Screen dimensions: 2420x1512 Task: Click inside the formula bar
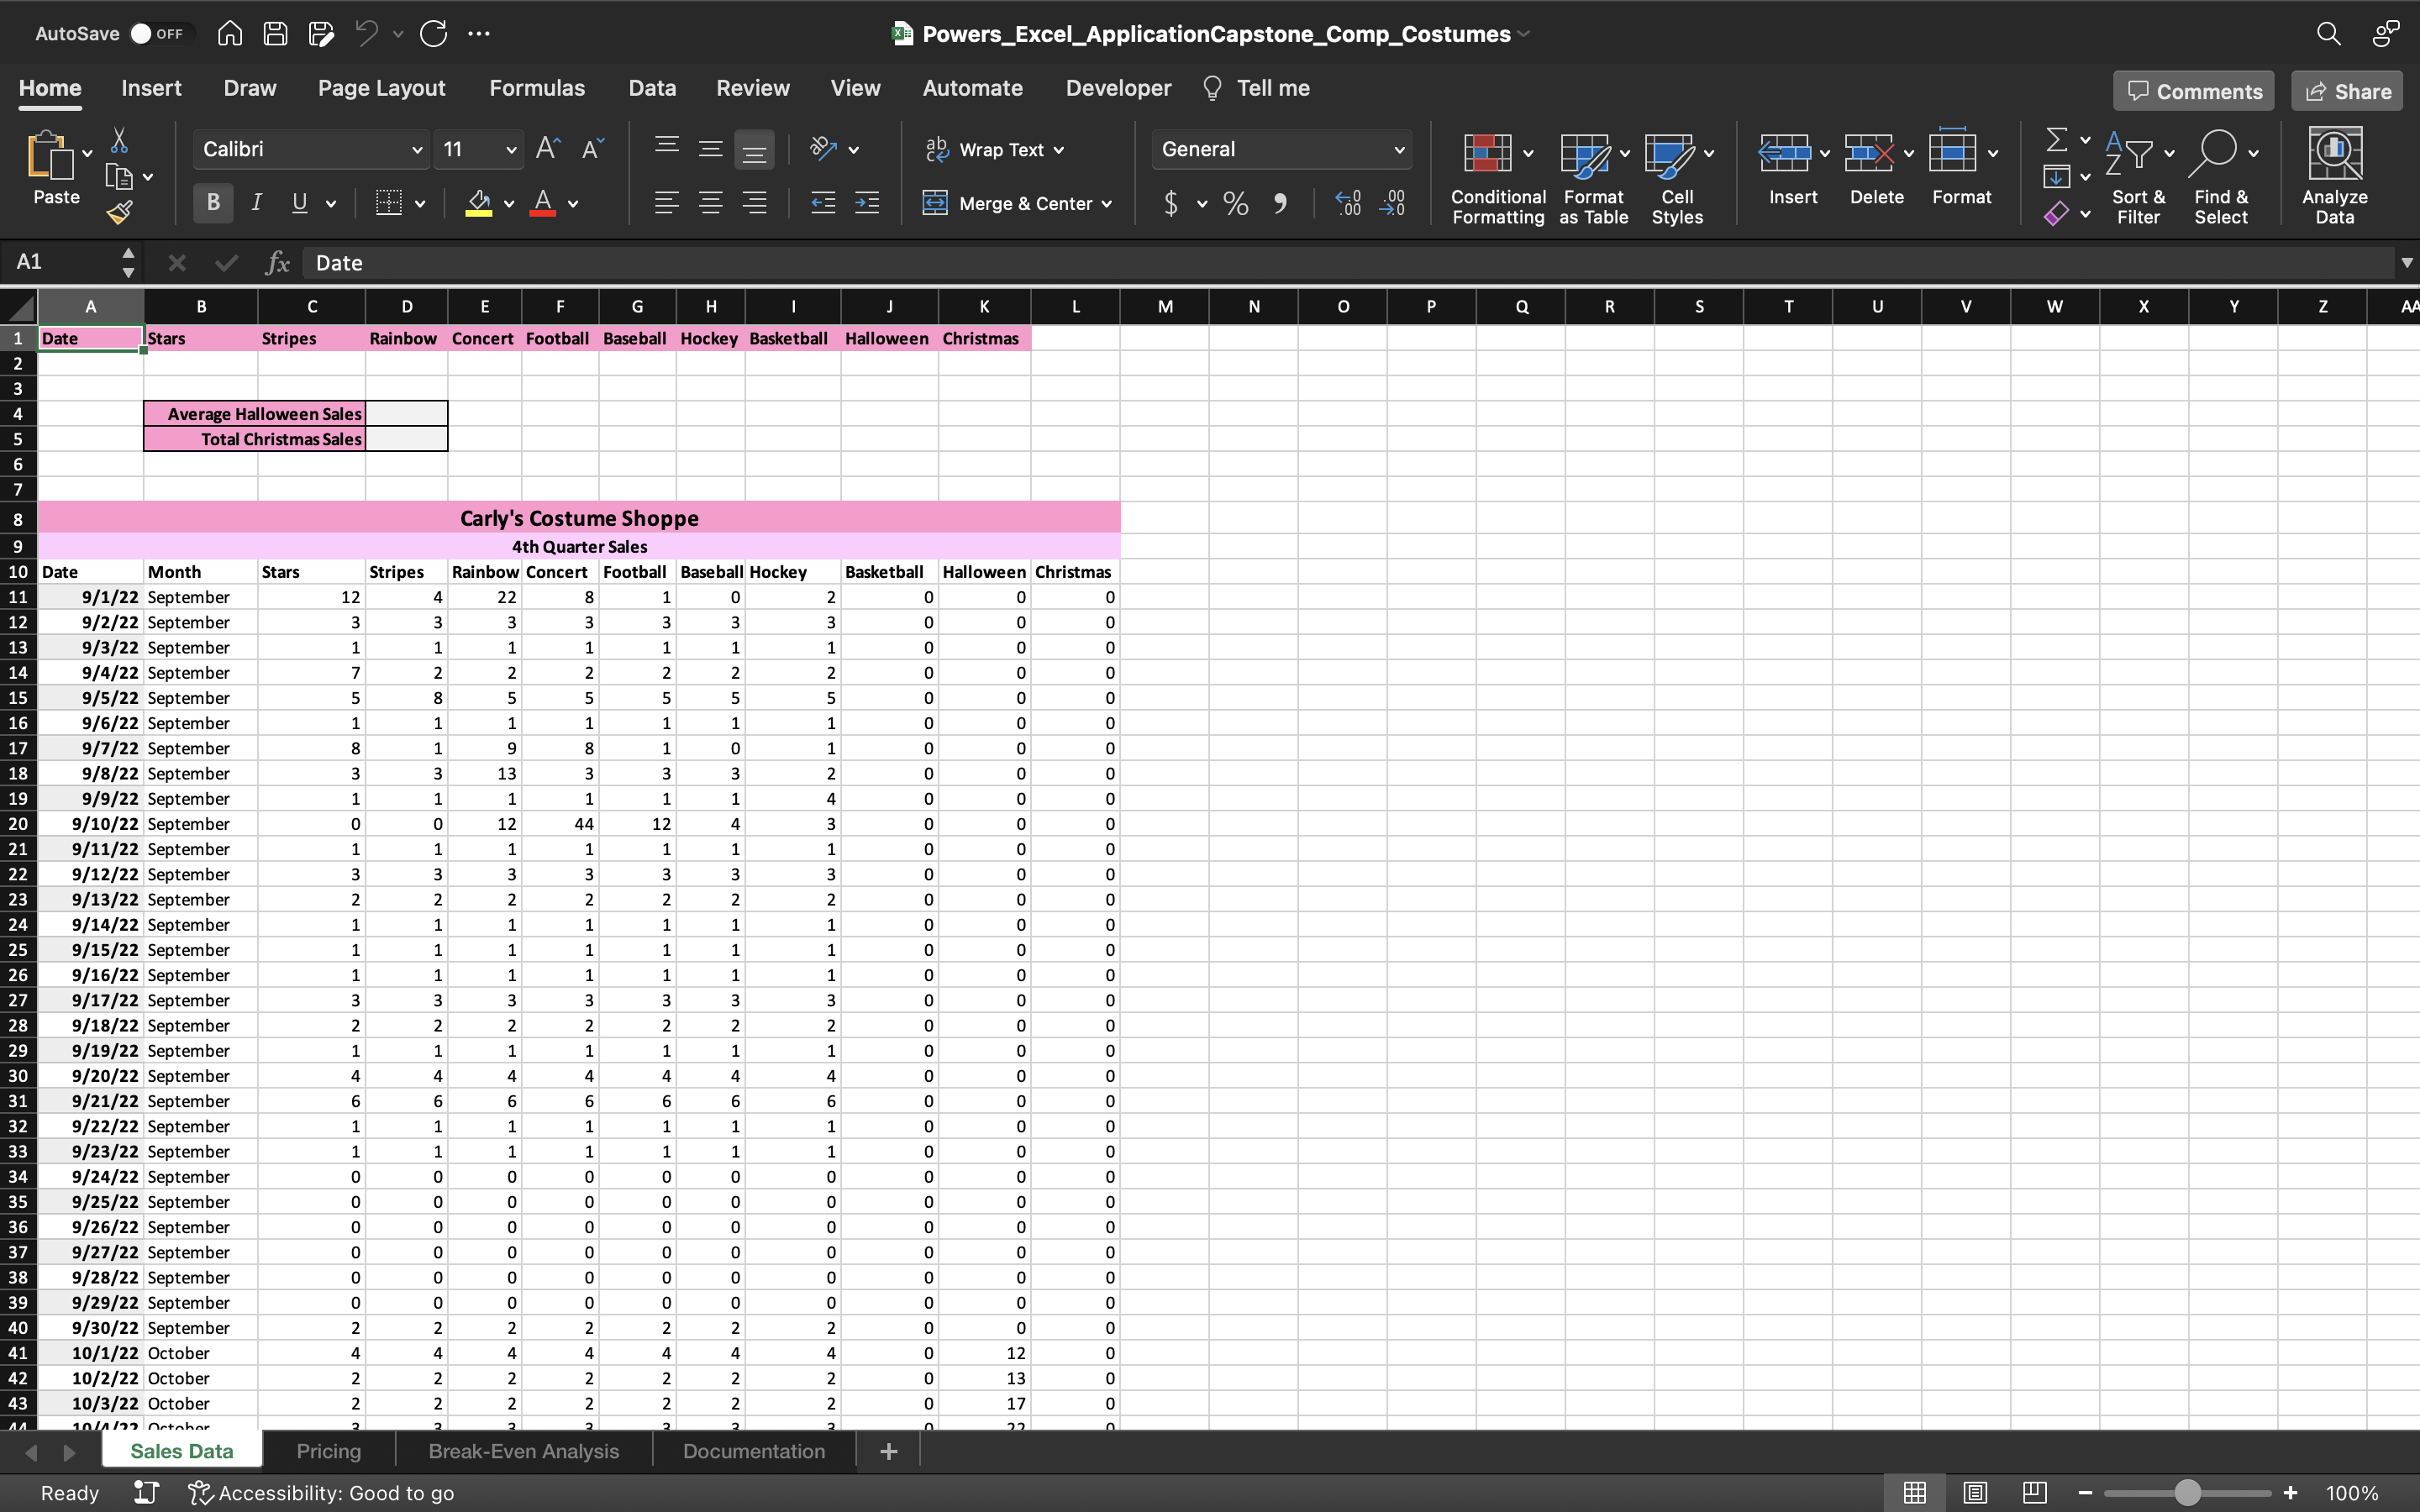[x=800, y=262]
